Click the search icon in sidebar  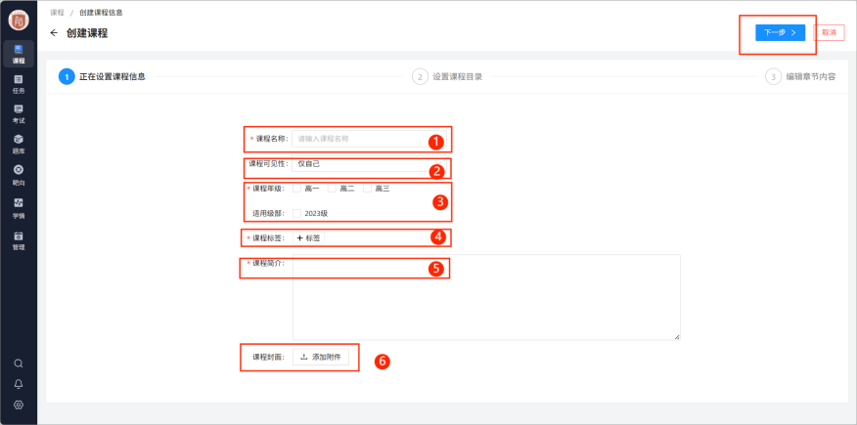pos(19,363)
